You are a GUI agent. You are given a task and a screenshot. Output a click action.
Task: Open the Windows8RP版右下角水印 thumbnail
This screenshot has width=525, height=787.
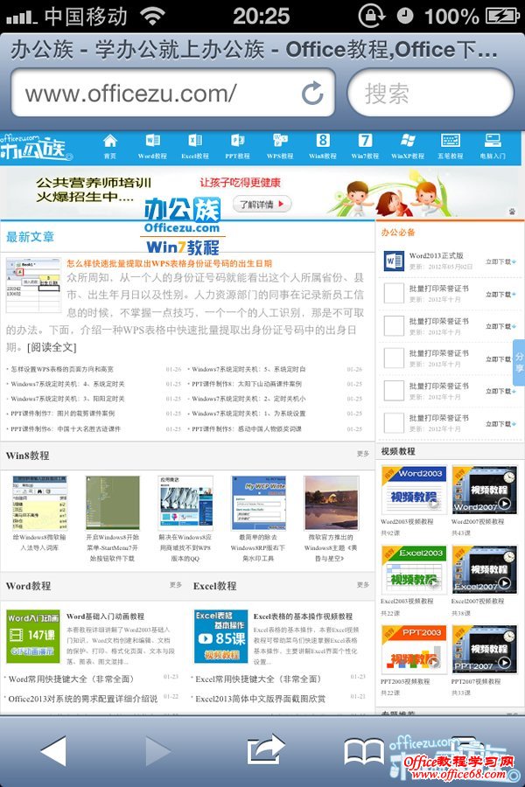click(258, 503)
